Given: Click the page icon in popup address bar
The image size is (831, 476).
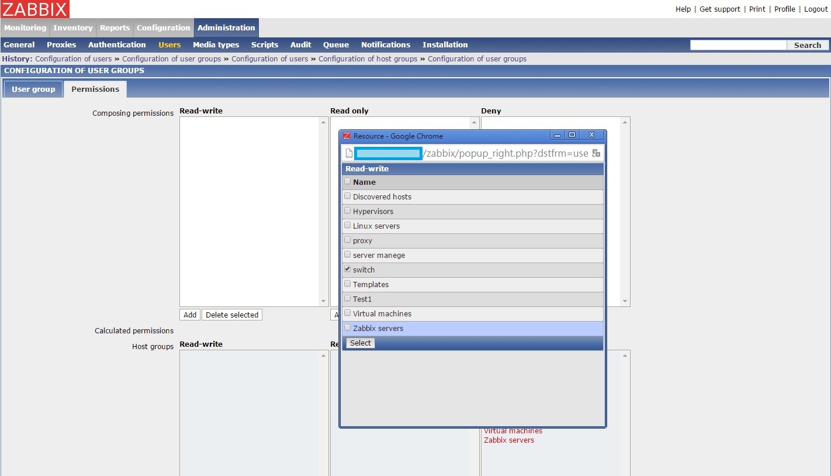Looking at the screenshot, I should pos(349,153).
